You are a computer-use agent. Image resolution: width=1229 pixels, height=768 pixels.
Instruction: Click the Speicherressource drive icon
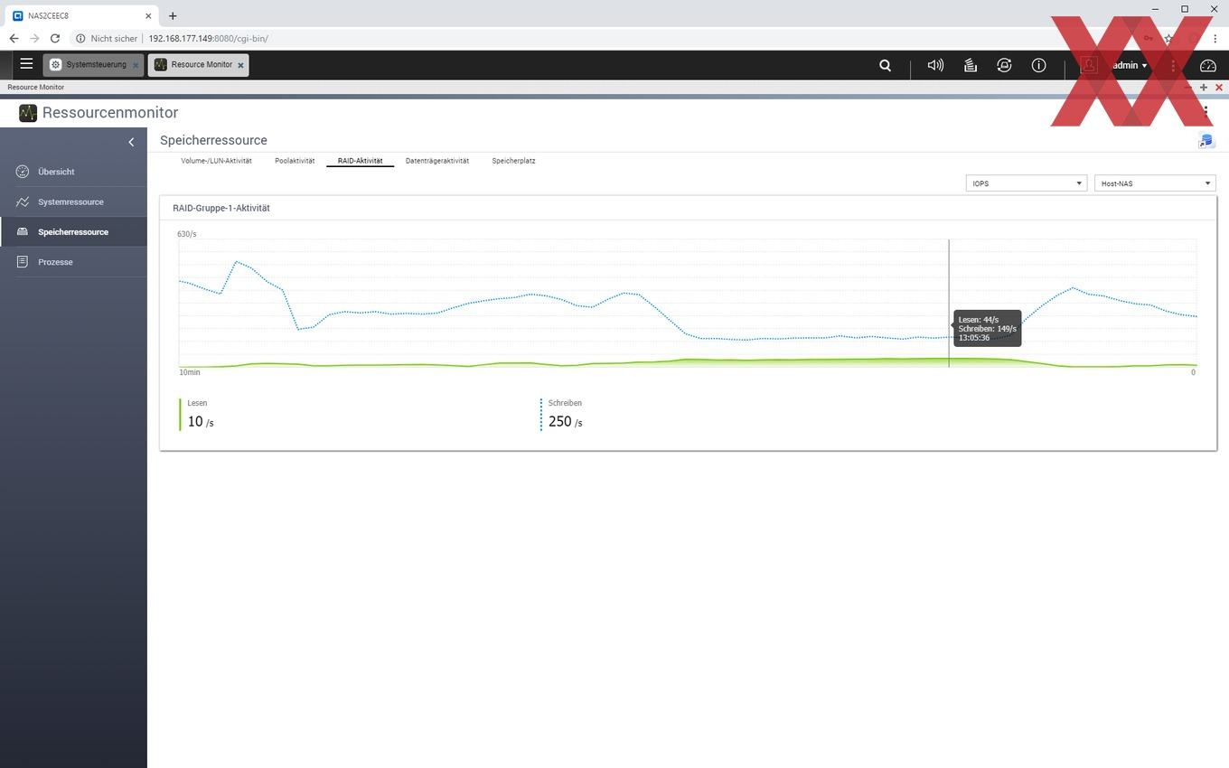[x=23, y=231]
